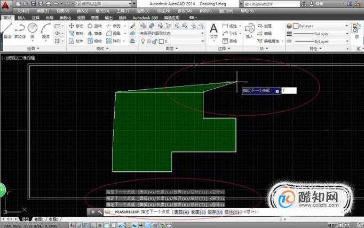Click the Erase pencil icon in Modify panel
This screenshot has height=228, width=364.
[132, 26]
